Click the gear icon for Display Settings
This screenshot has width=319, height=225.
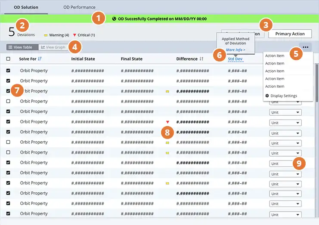[x=267, y=96]
